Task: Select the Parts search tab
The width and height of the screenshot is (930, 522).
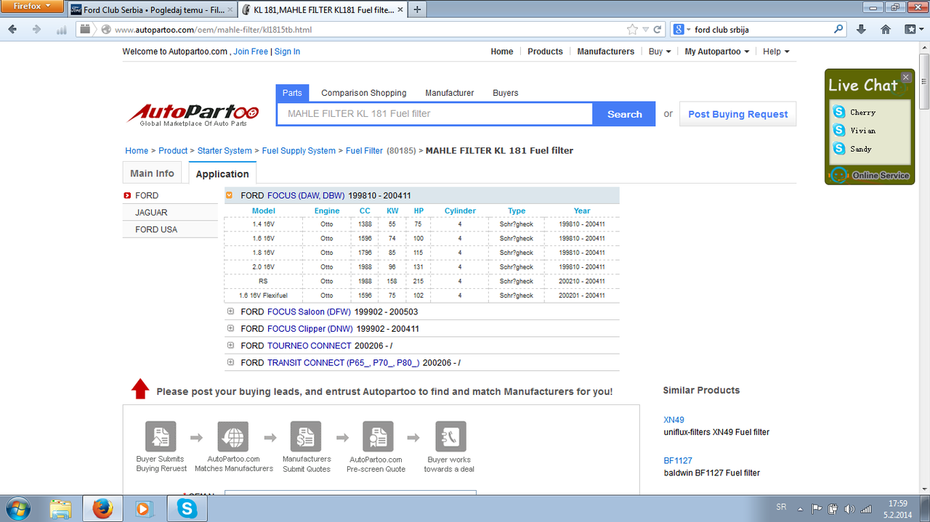Action: point(292,93)
